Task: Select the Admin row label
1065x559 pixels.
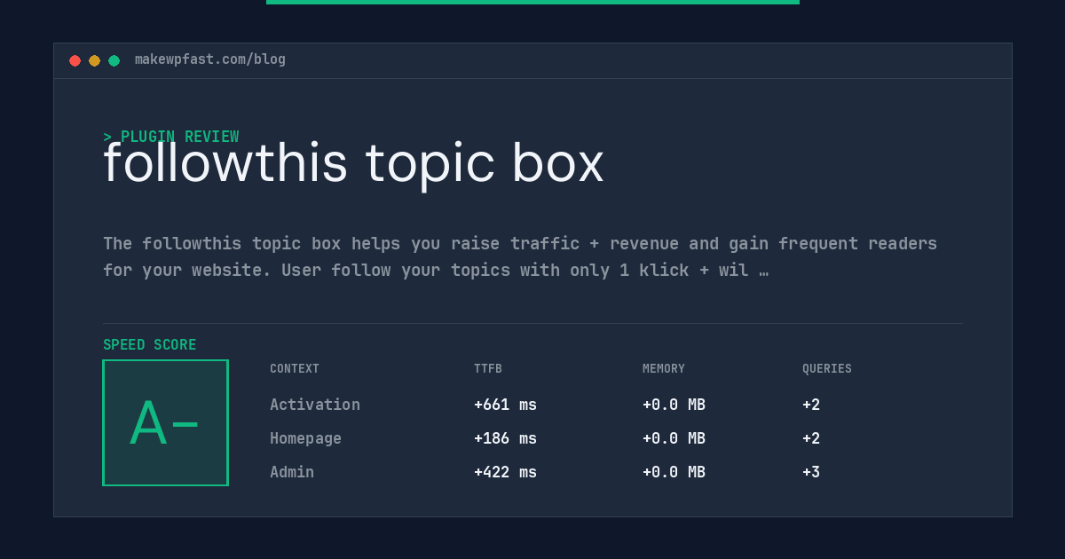Action: [x=292, y=472]
